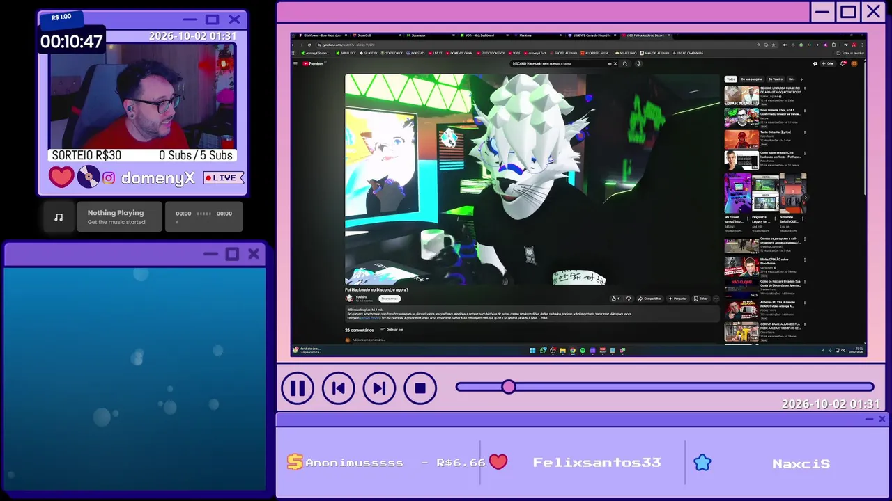Click the Windows Start button in taskbar

(532, 350)
